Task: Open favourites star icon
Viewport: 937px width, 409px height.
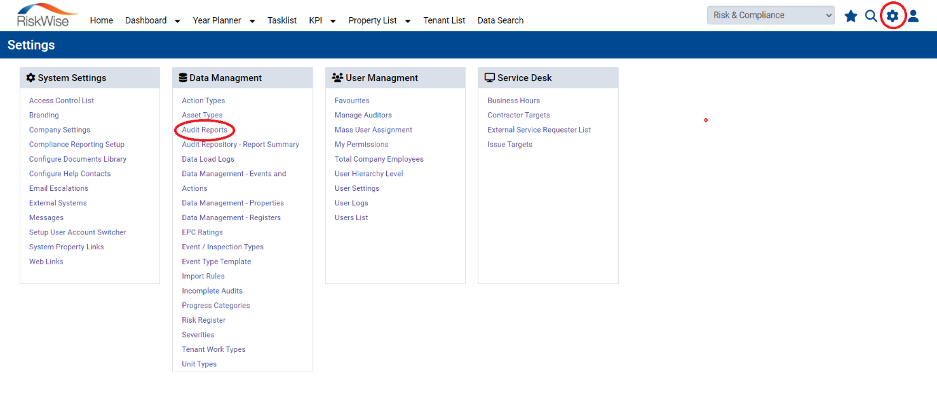Action: [851, 16]
